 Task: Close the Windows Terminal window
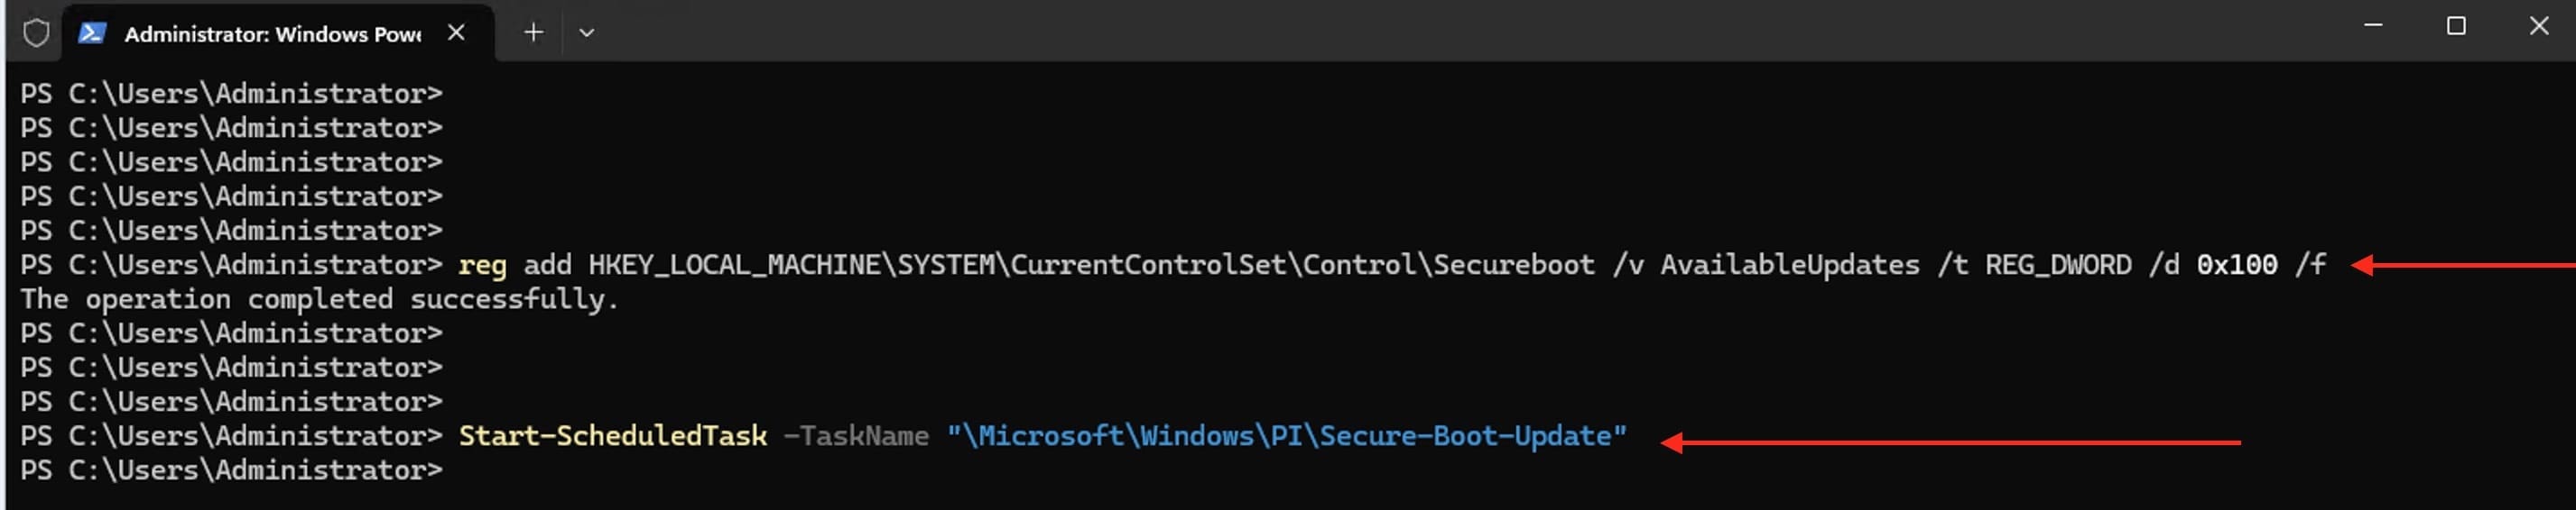[2539, 26]
